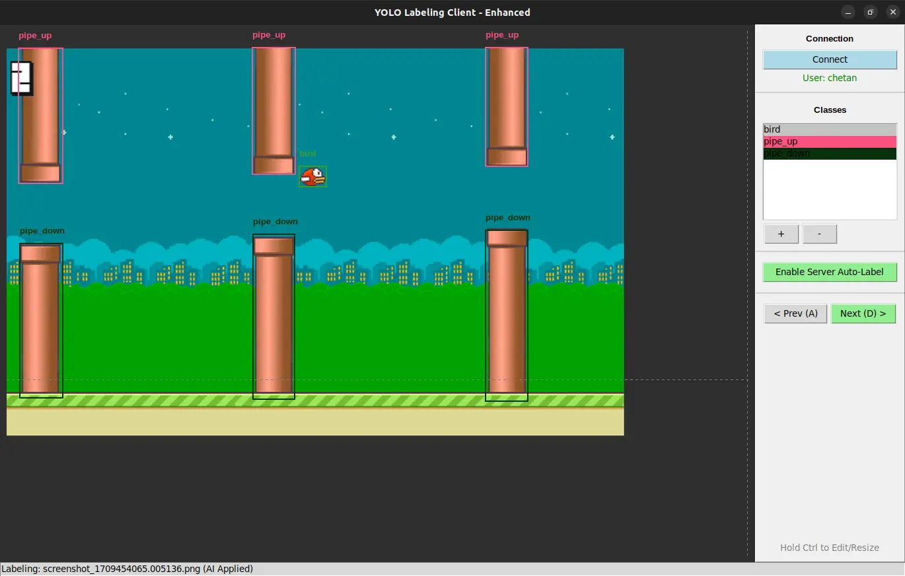Image resolution: width=905 pixels, height=576 pixels.
Task: Choose the pipe_down class in Classes list
Action: pos(830,153)
